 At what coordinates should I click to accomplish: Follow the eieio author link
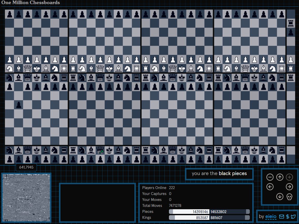pyautogui.click(x=270, y=216)
